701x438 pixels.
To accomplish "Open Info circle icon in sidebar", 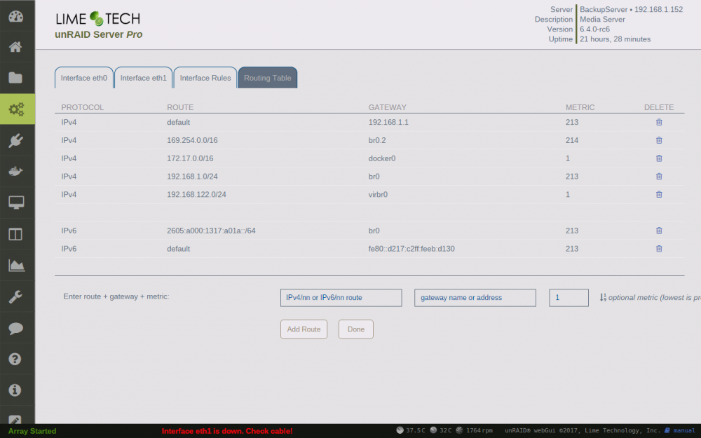I will 15,390.
